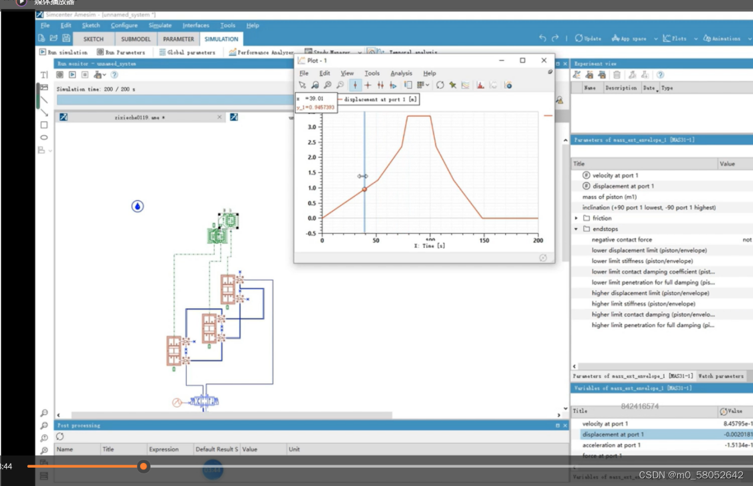Select 'mass of piston (m1)' parameter

(x=662, y=197)
